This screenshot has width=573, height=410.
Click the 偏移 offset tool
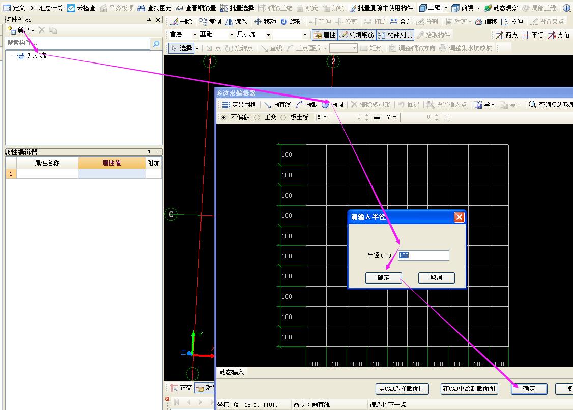(486, 21)
